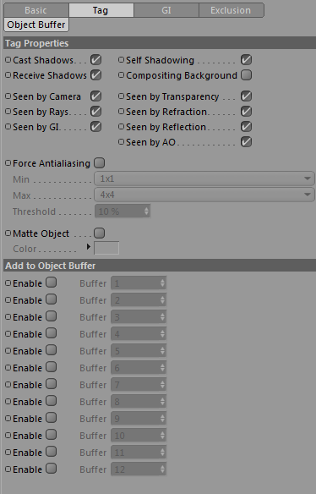Screen dimensions: 316x494
Task: Click keyframe circle next to Seen by Camera
Action: [8, 96]
